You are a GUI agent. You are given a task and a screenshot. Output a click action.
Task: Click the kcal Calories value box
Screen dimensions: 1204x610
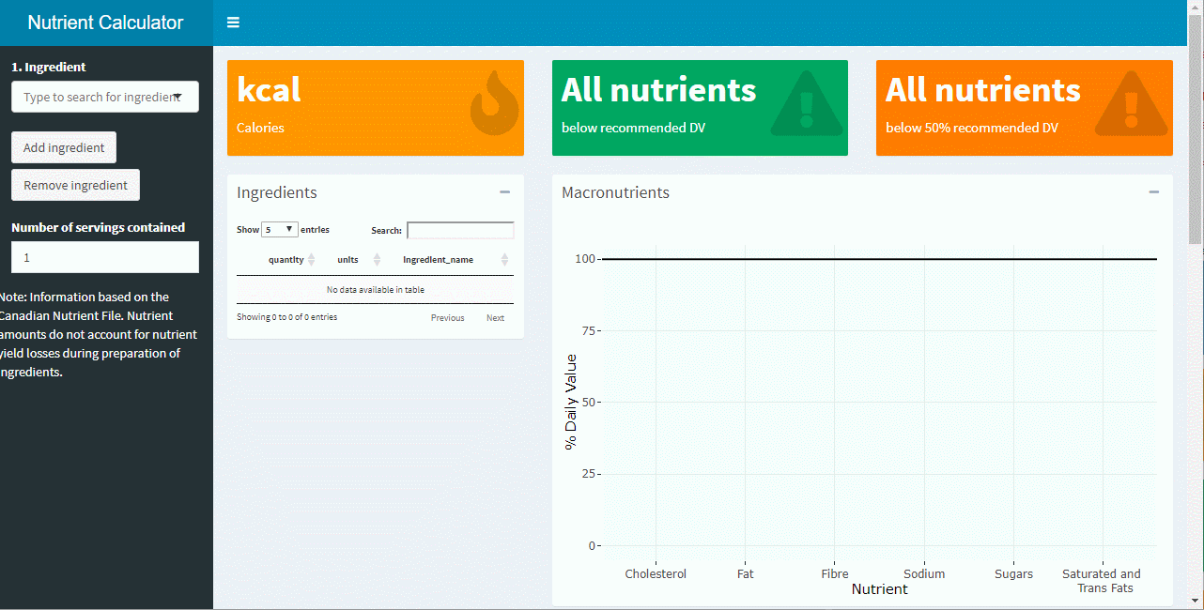[x=376, y=108]
